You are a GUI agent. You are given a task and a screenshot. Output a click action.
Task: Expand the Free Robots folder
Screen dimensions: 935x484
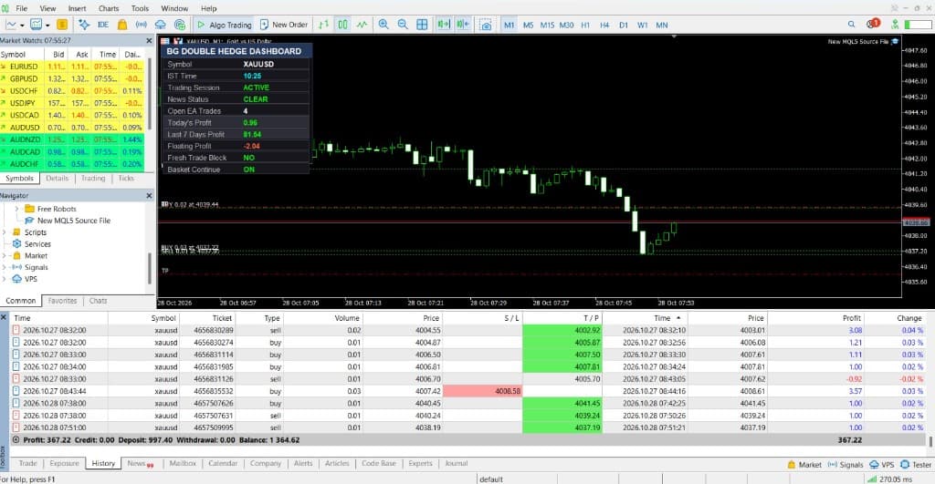(x=16, y=209)
